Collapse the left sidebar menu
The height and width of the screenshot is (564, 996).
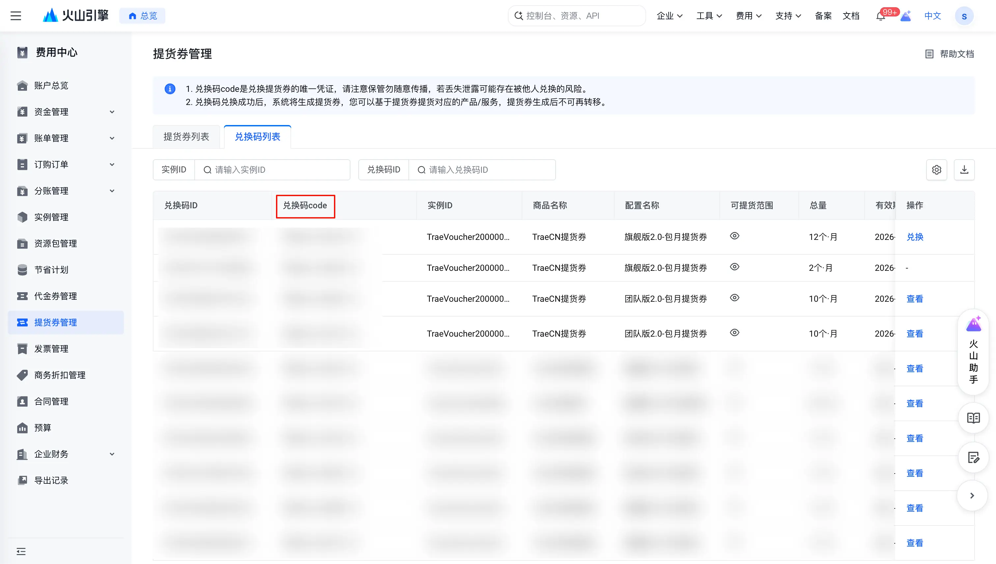(x=21, y=551)
